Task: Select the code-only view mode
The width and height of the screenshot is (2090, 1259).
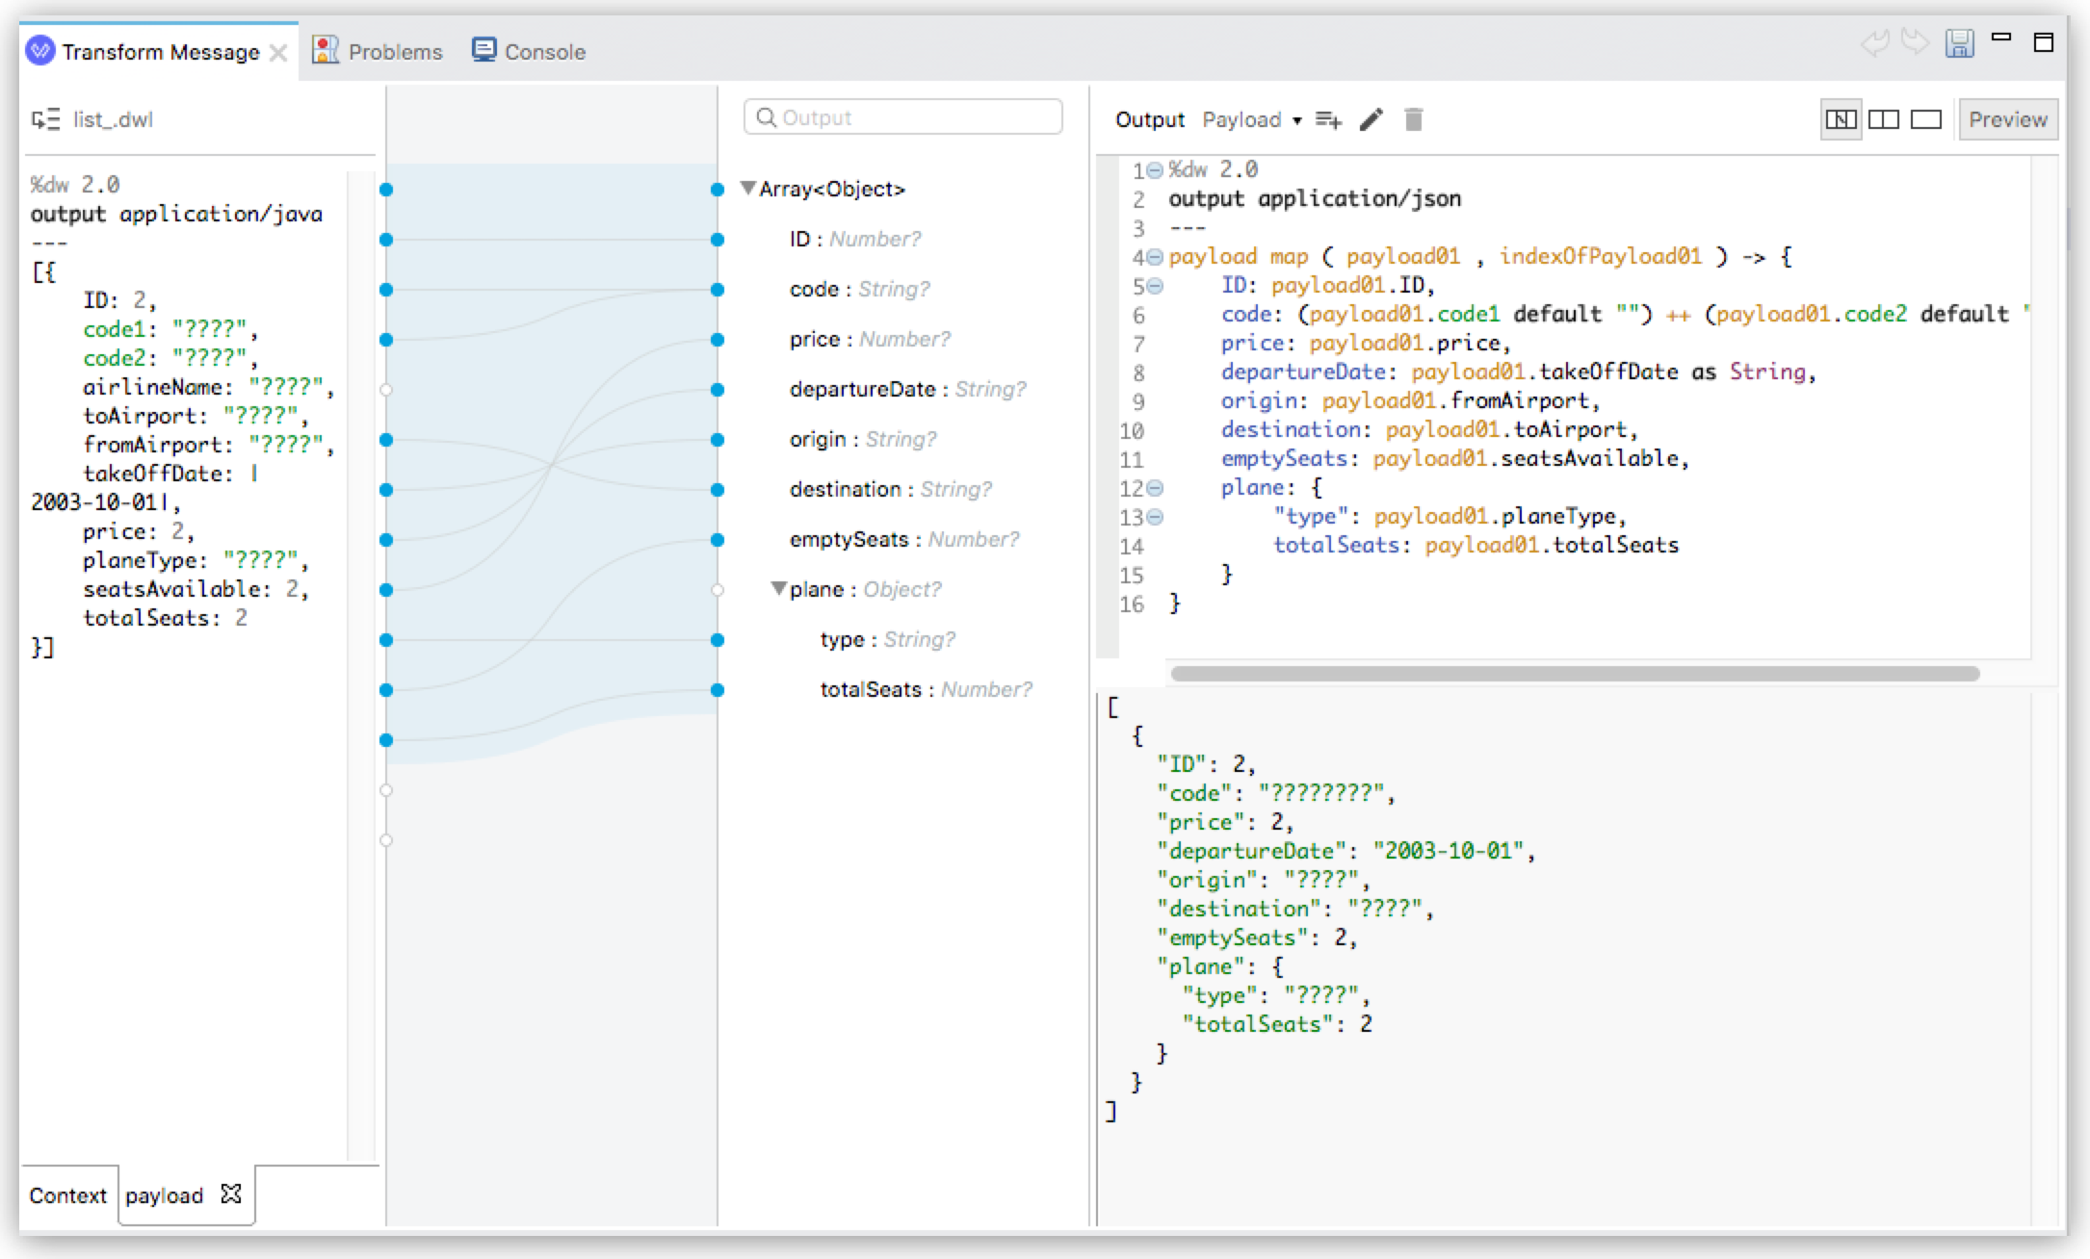Action: pyautogui.click(x=1926, y=118)
